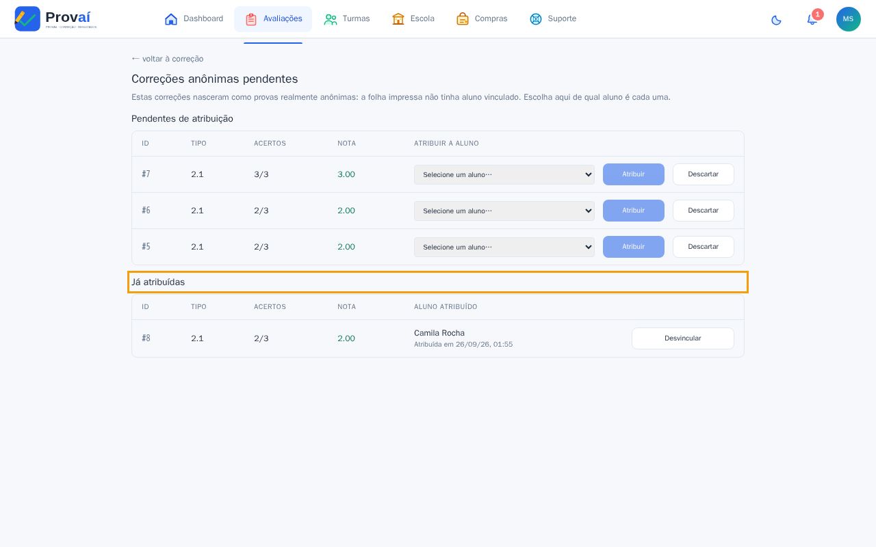Click the Suporte lifebuoy icon
876x547 pixels.
click(536, 19)
